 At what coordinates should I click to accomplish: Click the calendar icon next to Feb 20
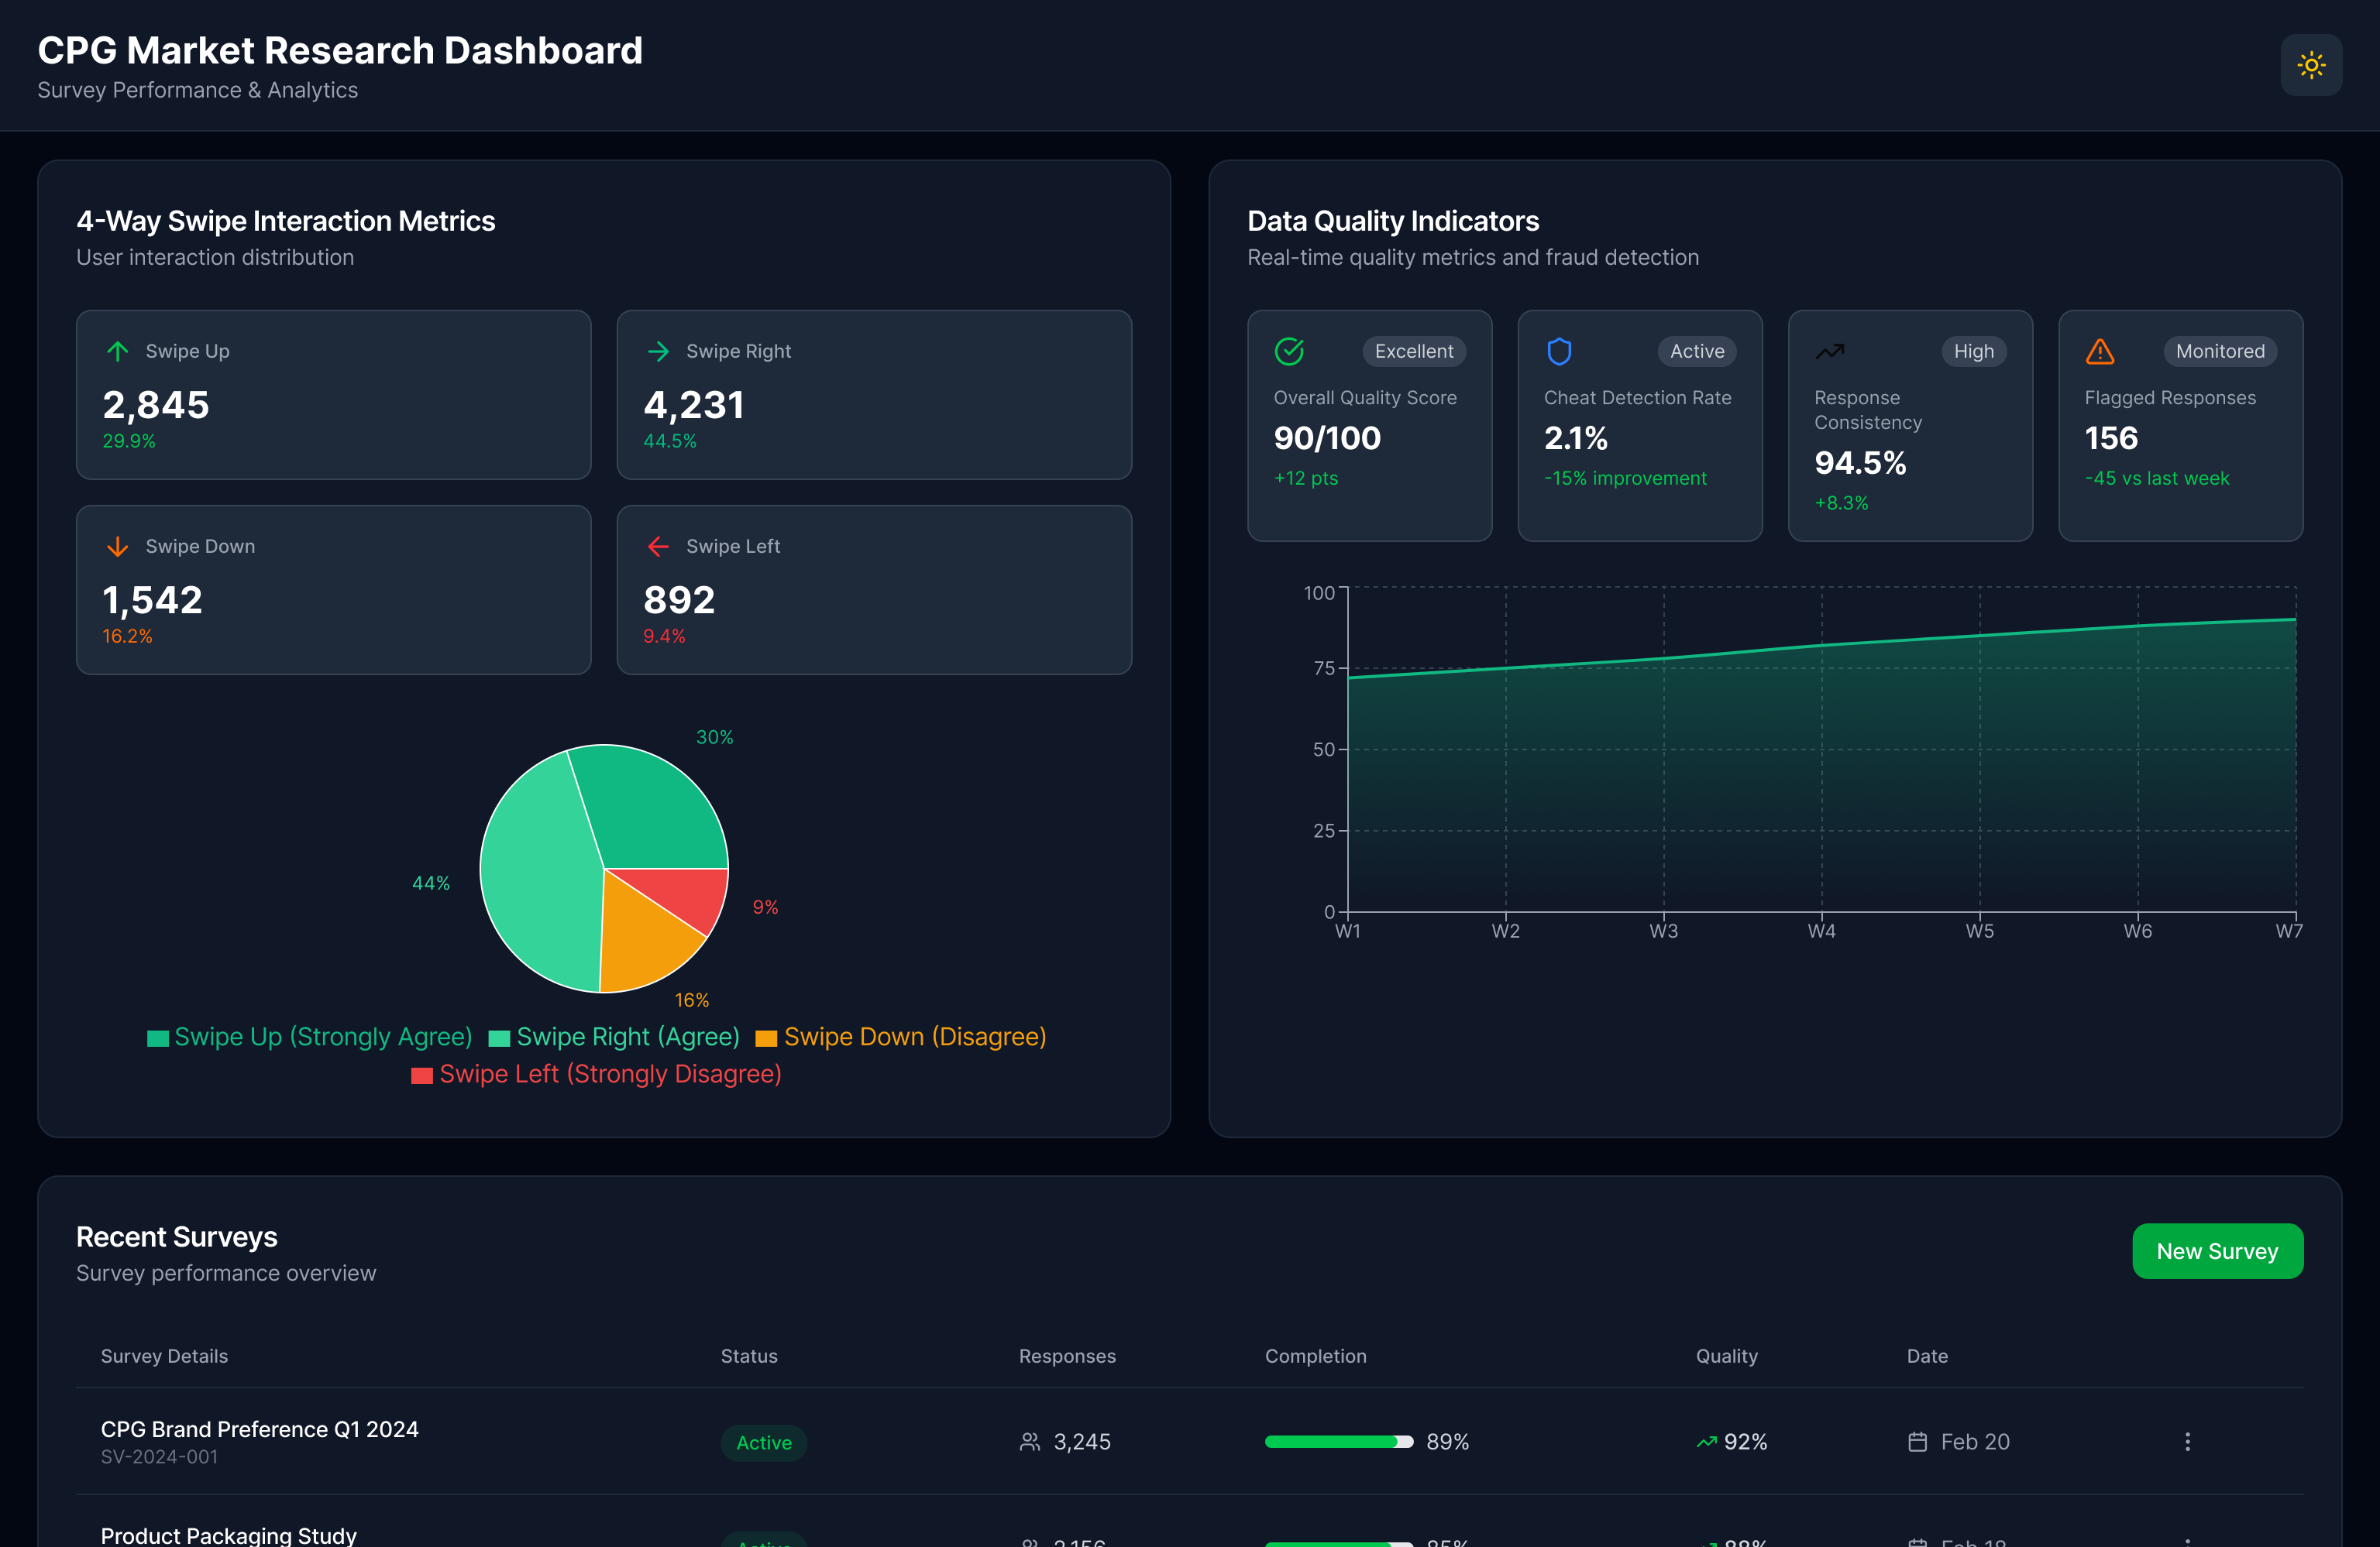tap(1918, 1442)
